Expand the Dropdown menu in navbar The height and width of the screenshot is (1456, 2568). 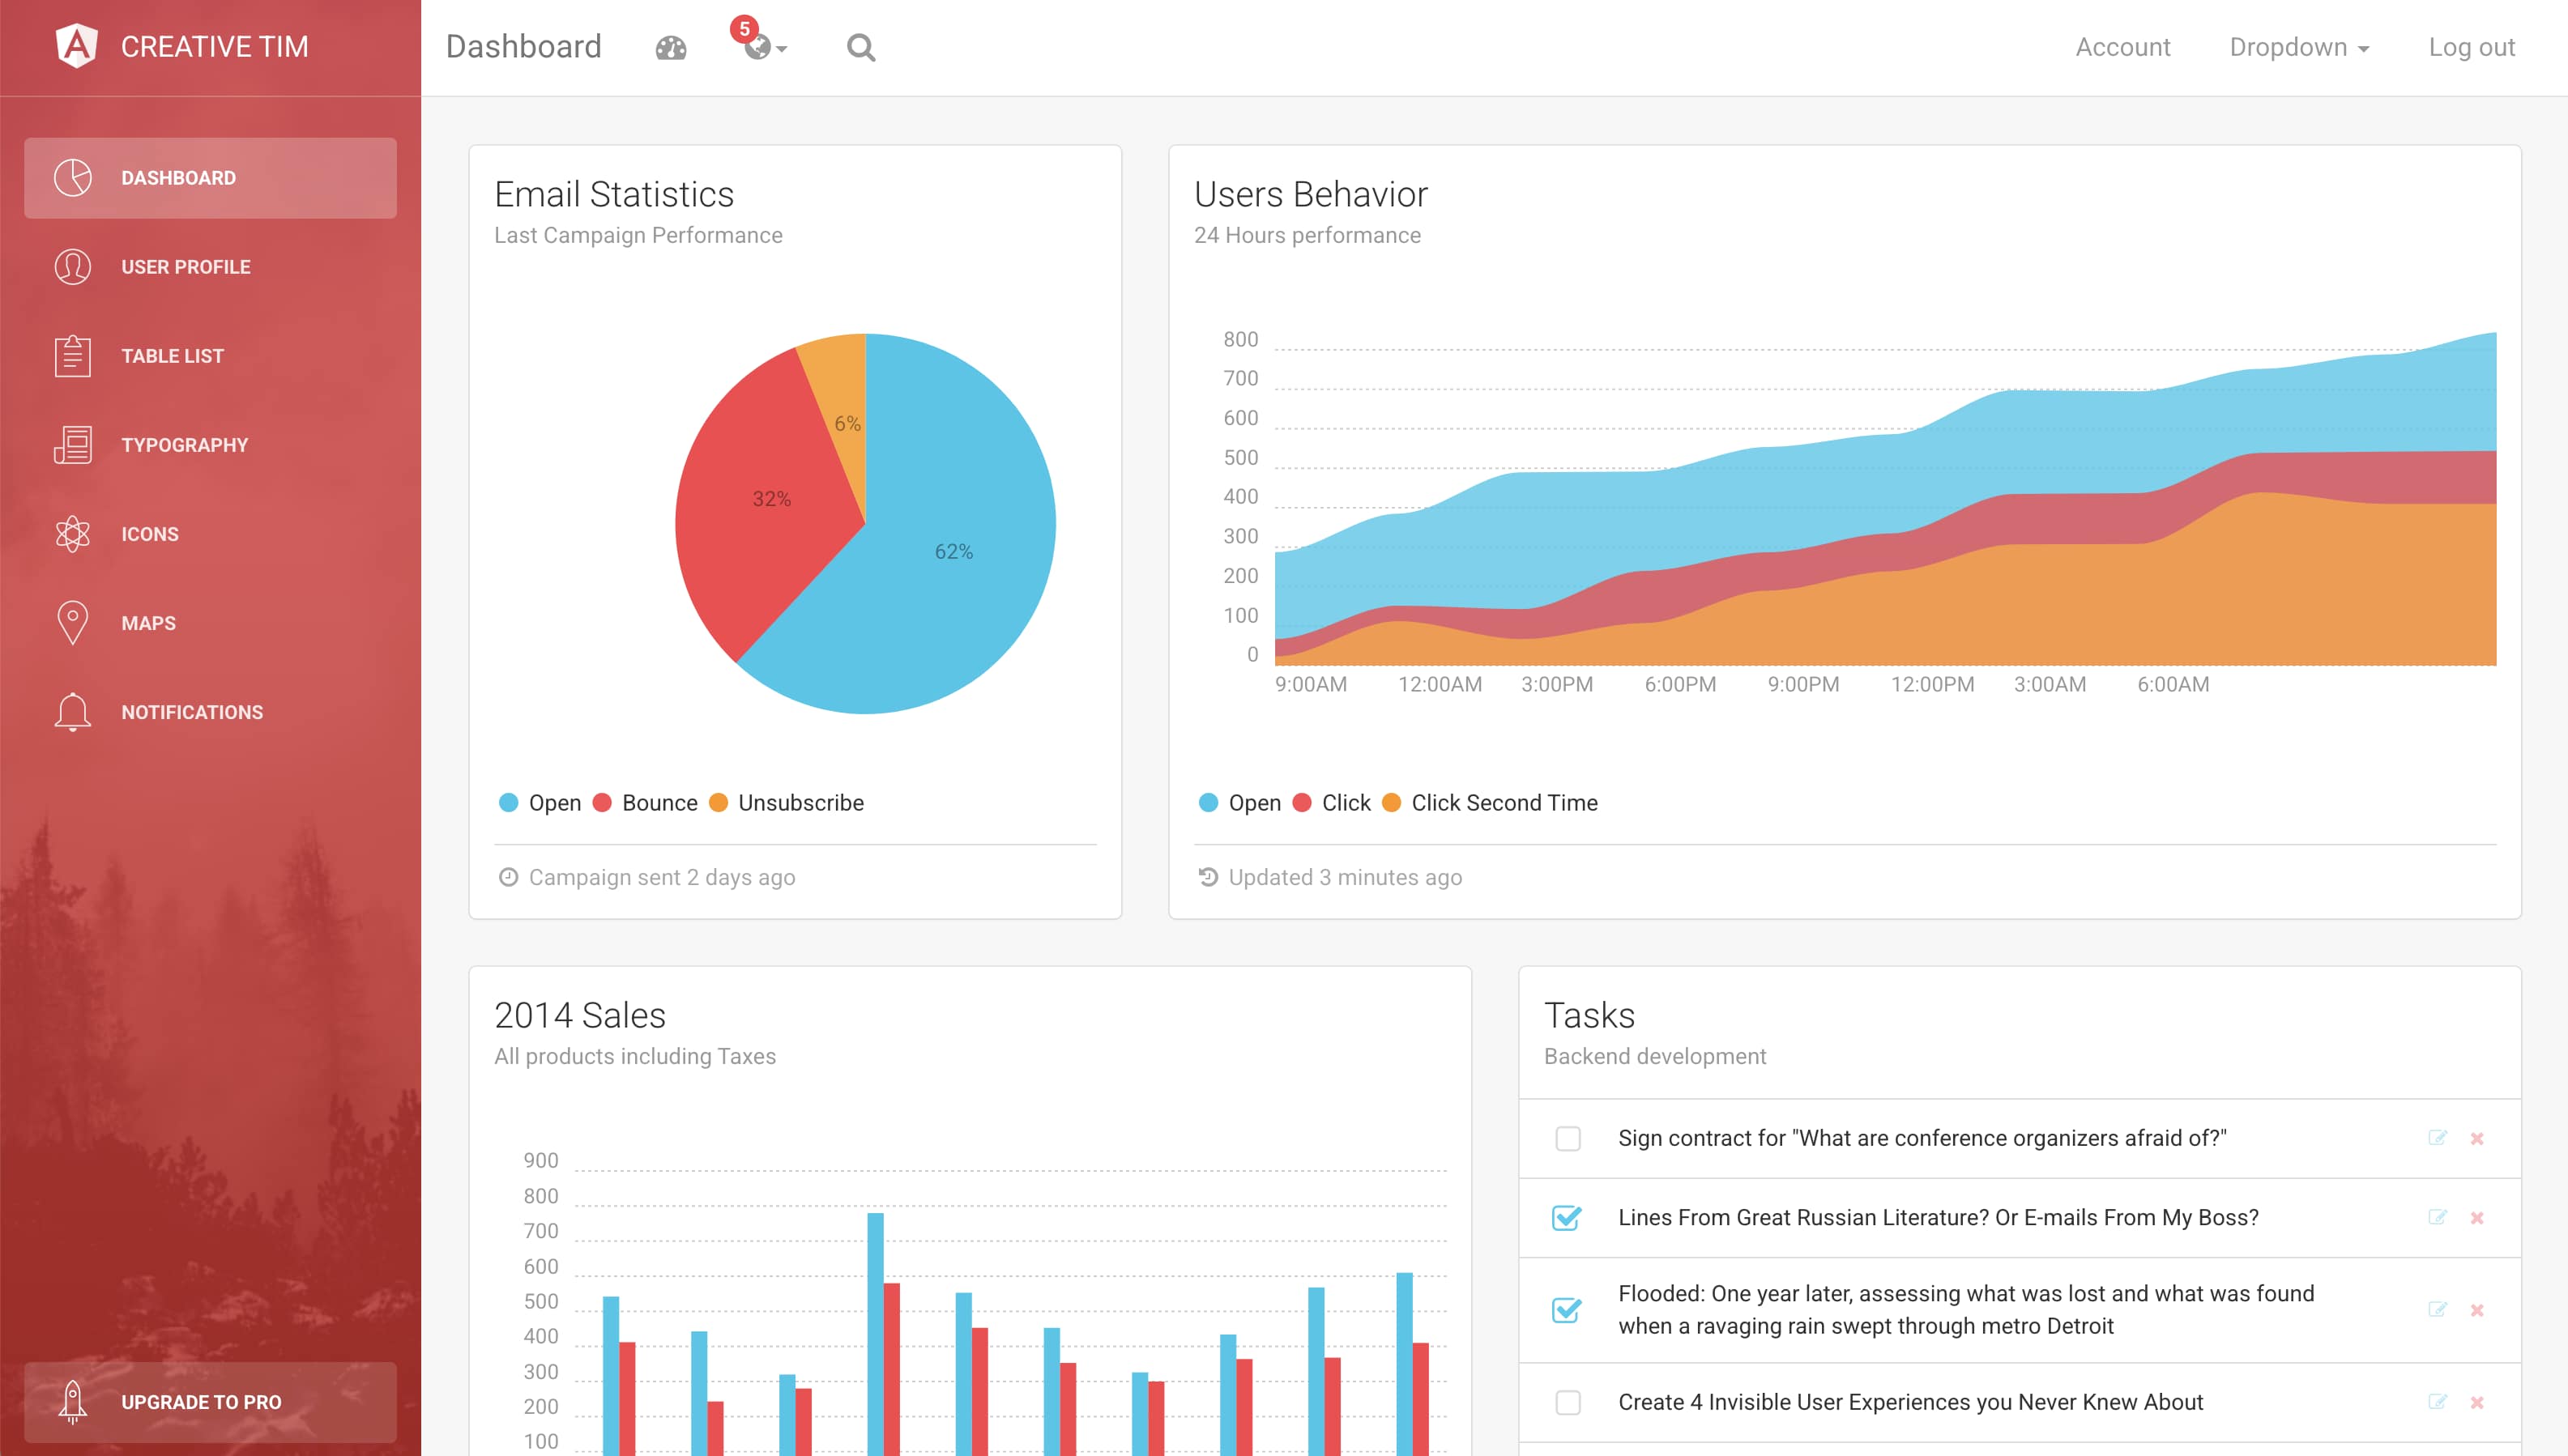pos(2297,47)
